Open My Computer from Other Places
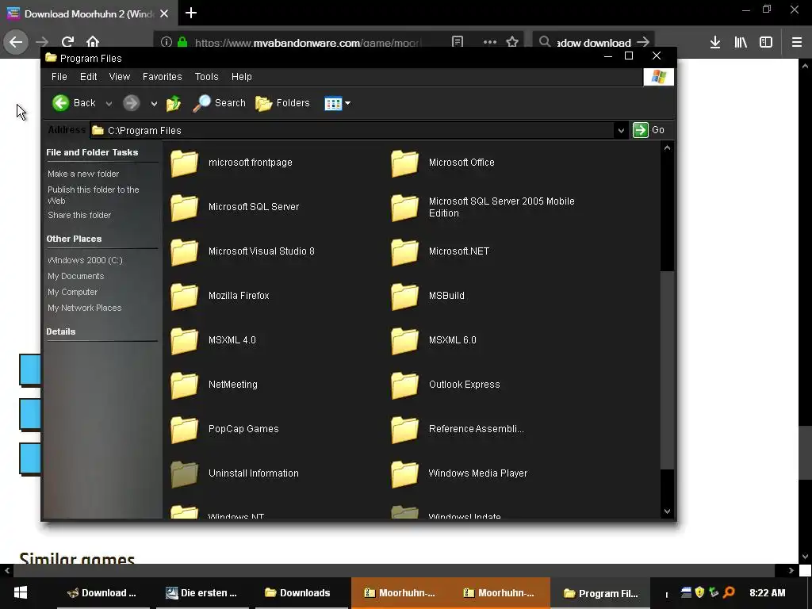The image size is (812, 609). [x=72, y=292]
